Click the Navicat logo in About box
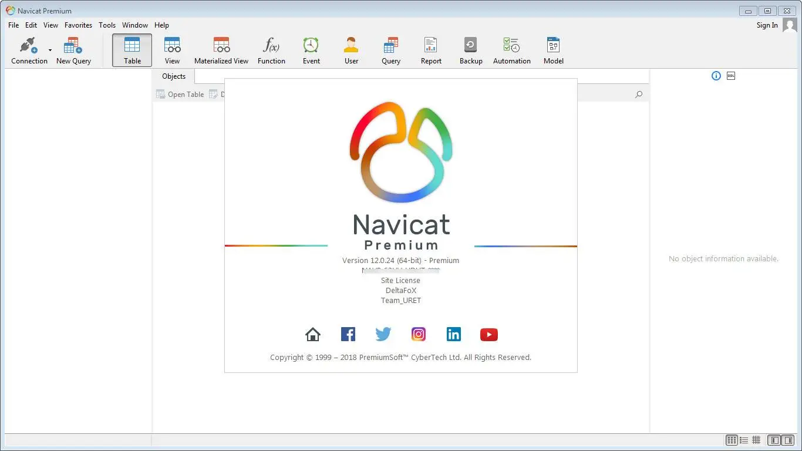 coord(401,153)
